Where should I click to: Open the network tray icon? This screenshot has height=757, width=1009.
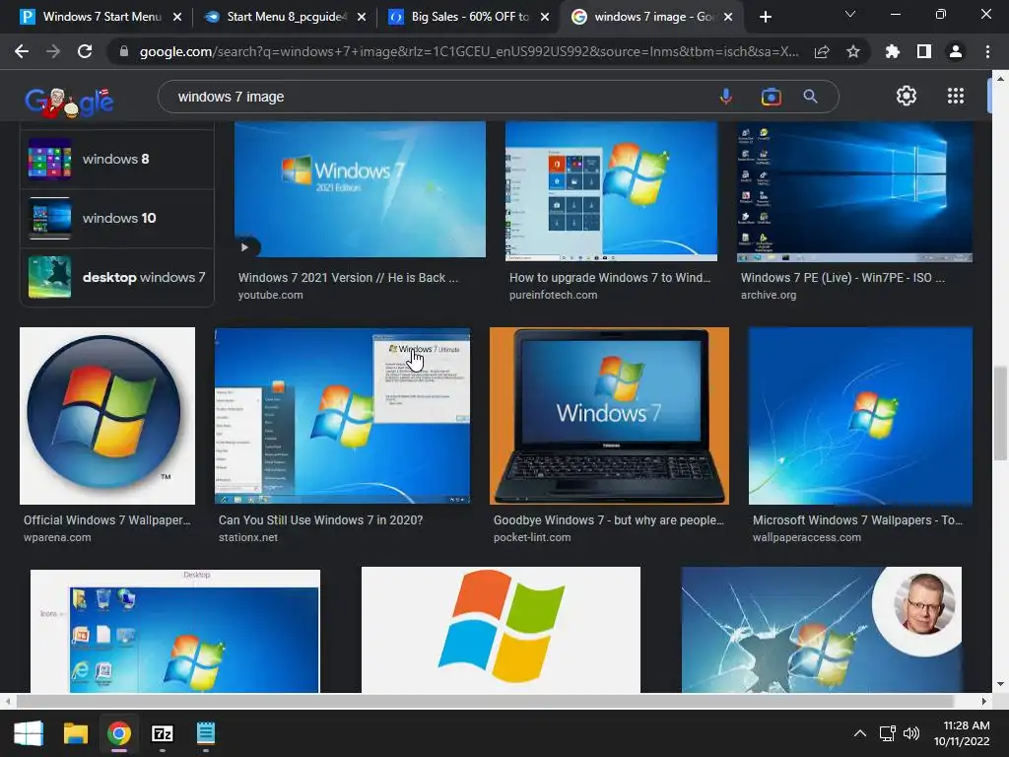[888, 733]
